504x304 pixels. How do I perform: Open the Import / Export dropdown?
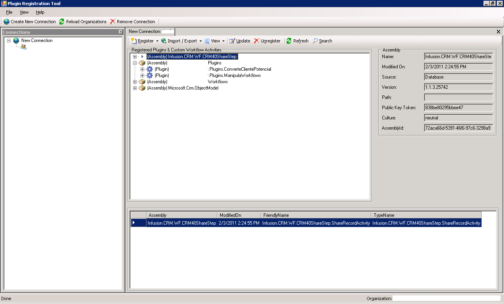coord(200,41)
